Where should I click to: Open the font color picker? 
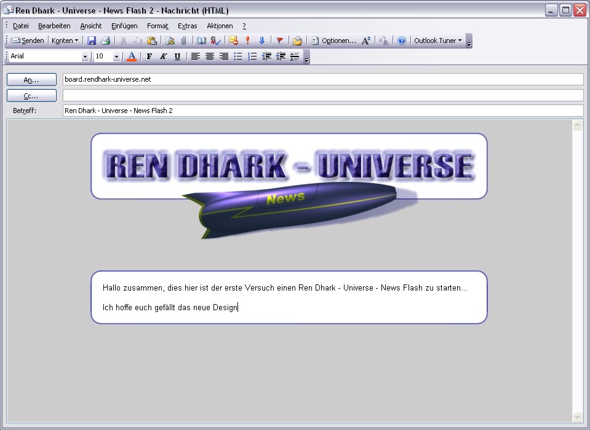(131, 56)
